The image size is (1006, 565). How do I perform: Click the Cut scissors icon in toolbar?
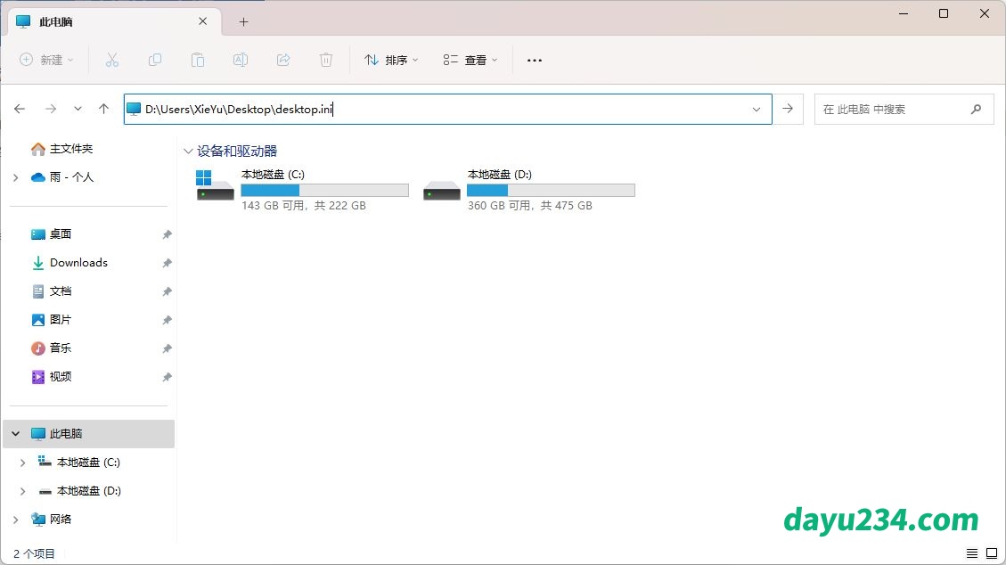click(112, 60)
